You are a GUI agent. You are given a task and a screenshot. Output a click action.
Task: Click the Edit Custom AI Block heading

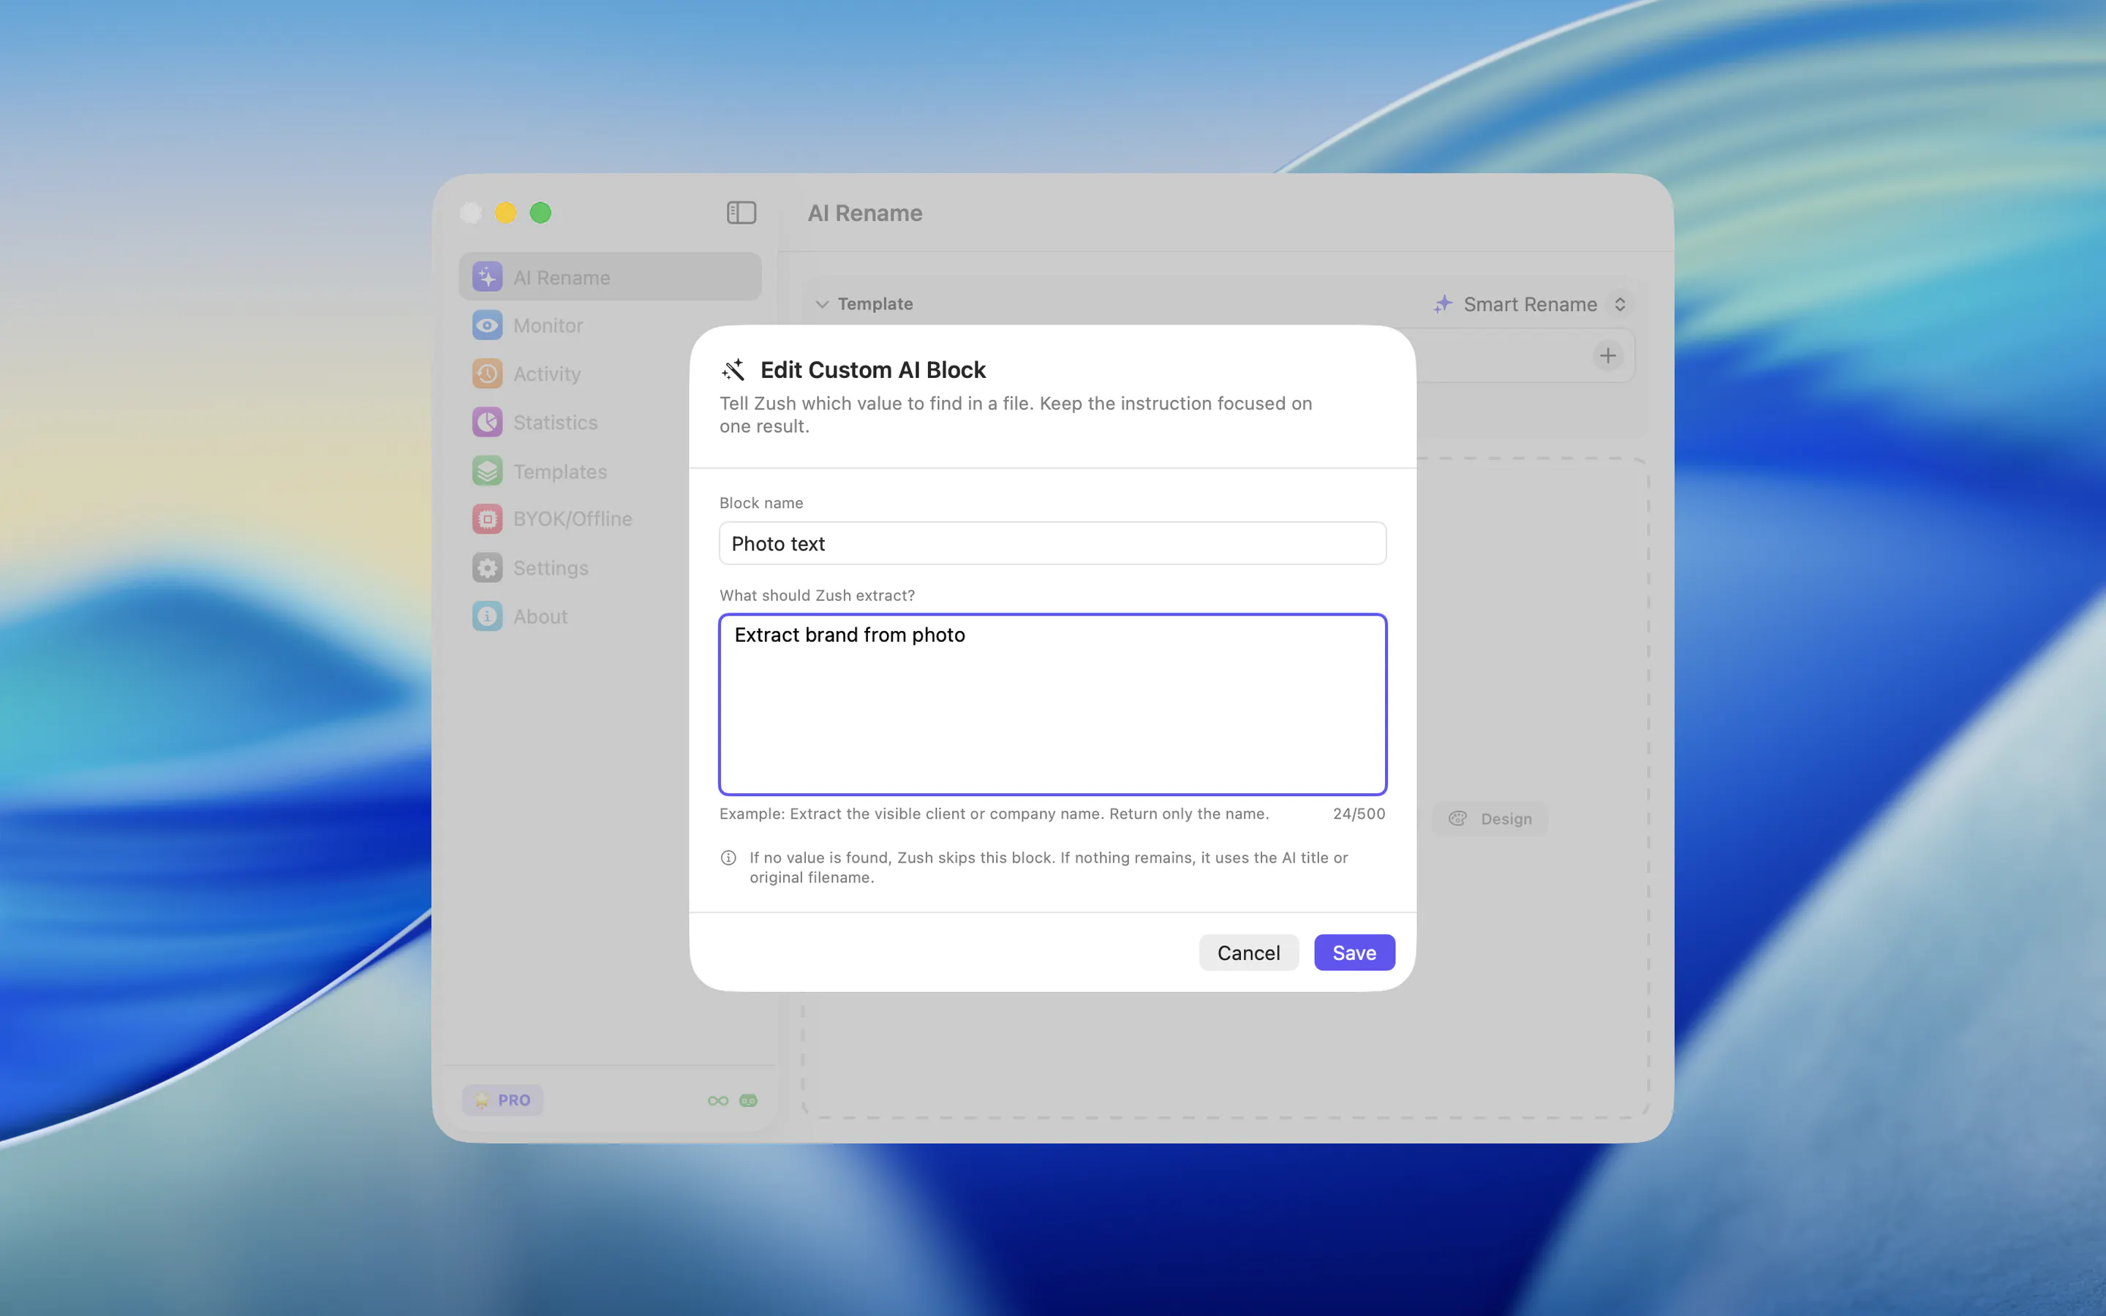coord(873,370)
